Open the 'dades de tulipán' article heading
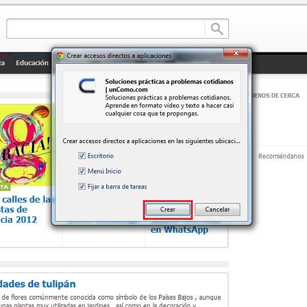Image resolution: width=307 pixels, height=307 pixels. (38, 284)
